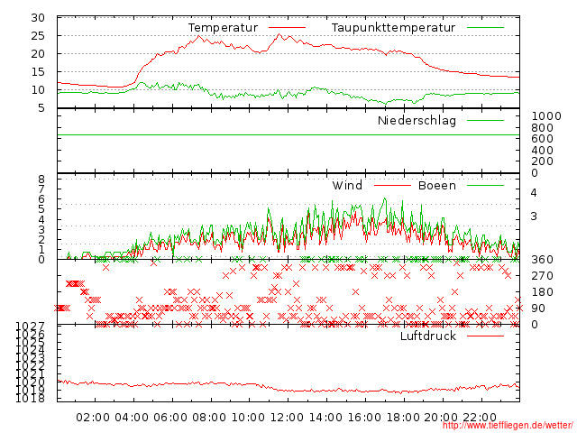Click the 1027 pressure axis value

tap(30, 327)
